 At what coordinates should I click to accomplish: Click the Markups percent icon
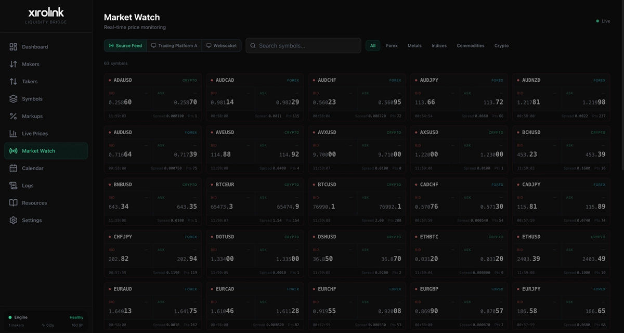pos(14,116)
